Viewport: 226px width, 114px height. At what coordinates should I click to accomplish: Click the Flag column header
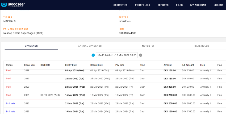point(220,65)
